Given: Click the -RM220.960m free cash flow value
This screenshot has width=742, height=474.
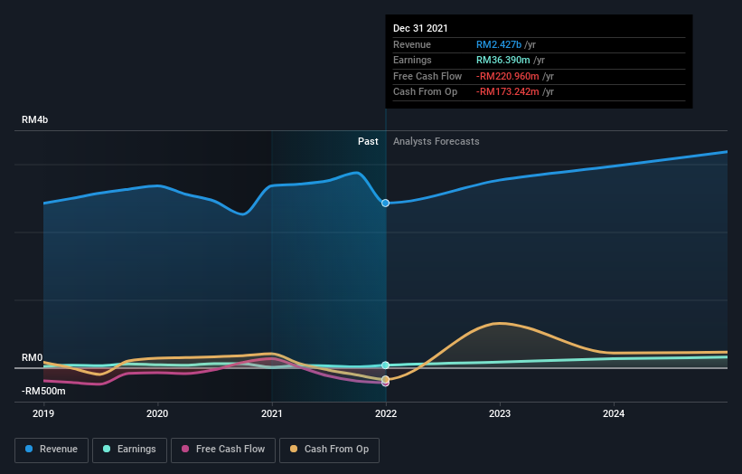Looking at the screenshot, I should coord(507,76).
